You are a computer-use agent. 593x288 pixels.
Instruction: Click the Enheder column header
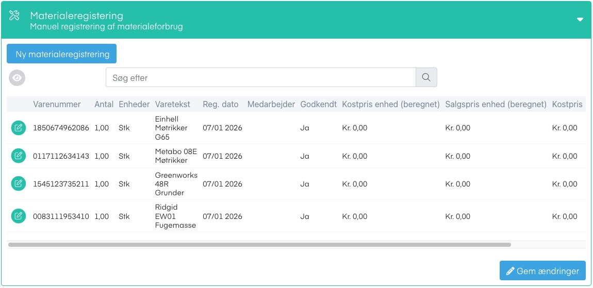point(134,104)
